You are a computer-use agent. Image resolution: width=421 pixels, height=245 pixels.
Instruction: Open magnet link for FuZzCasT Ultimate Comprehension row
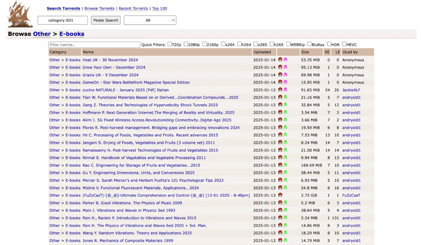[x=280, y=195]
